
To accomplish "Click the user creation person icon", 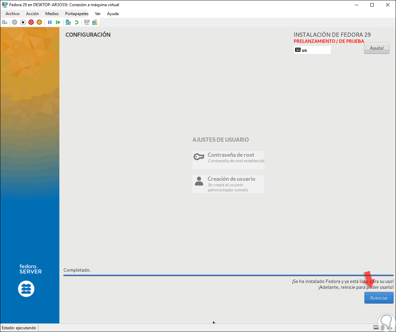I will (199, 181).
